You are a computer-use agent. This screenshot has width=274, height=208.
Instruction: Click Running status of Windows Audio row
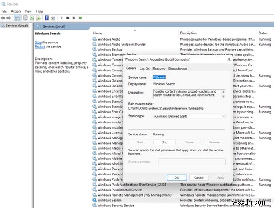[x=265, y=39]
